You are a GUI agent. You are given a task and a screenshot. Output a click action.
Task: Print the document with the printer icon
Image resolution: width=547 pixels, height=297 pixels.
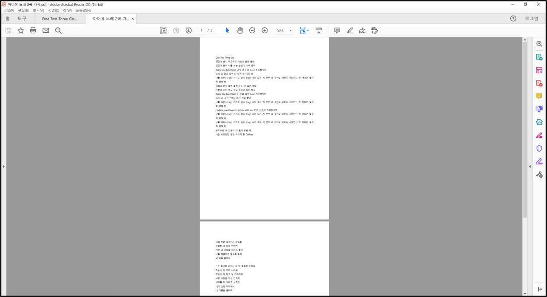pos(33,31)
